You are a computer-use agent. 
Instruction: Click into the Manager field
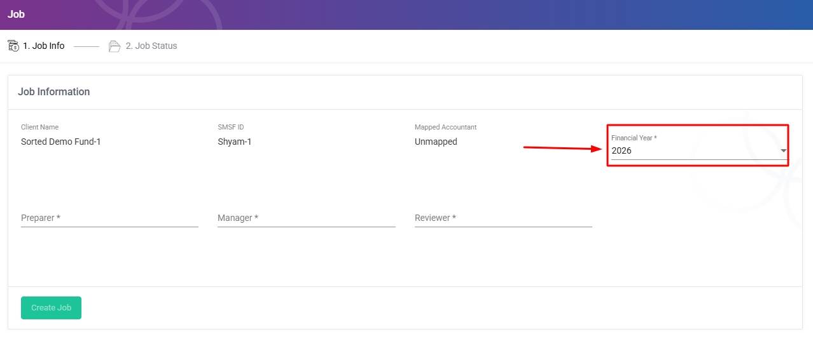coord(306,218)
